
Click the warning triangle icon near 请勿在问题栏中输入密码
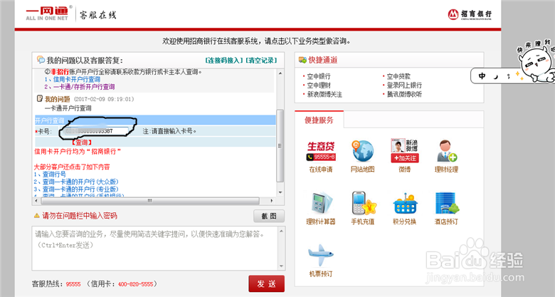[36, 216]
